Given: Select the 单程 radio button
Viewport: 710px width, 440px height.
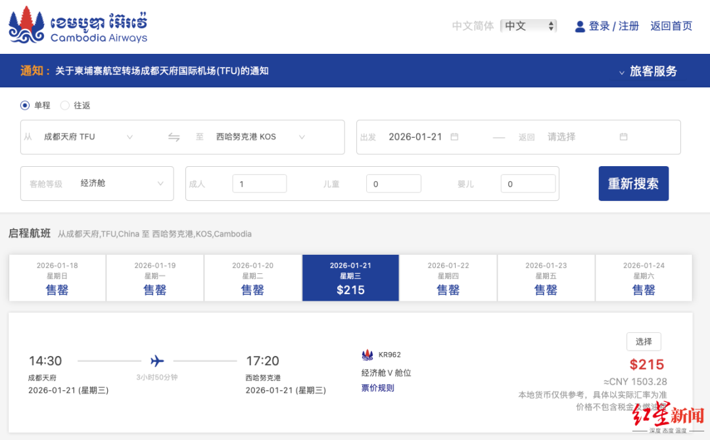Looking at the screenshot, I should [x=23, y=105].
